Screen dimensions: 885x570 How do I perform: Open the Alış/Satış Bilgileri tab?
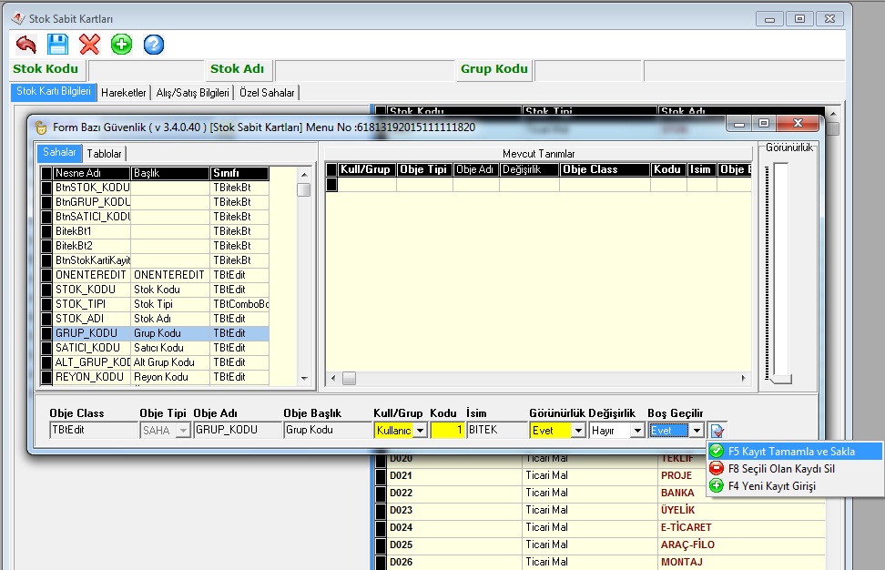pos(192,93)
